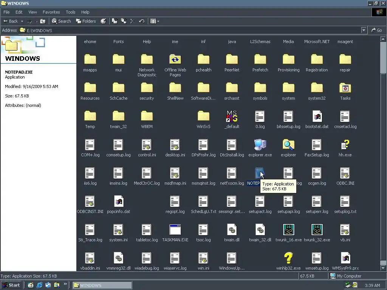The width and height of the screenshot is (387, 290).
Task: Click the WINDOWS taskbar button
Action: click(x=102, y=285)
